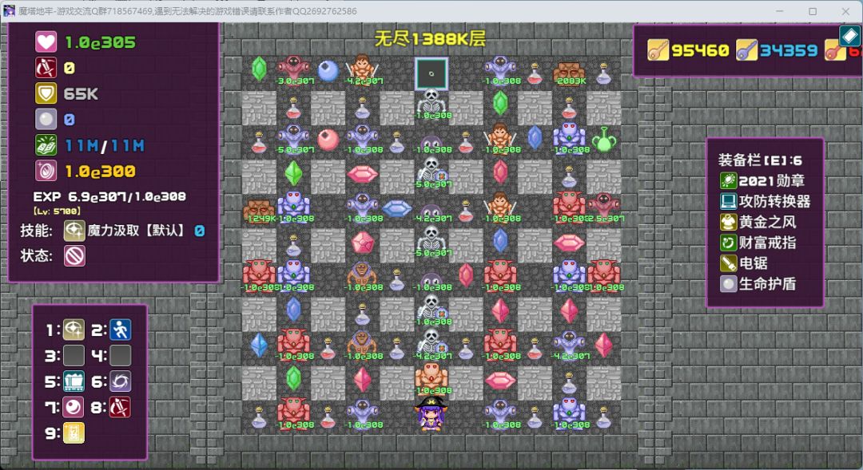Click the white diamond icon at panel corner

click(849, 36)
